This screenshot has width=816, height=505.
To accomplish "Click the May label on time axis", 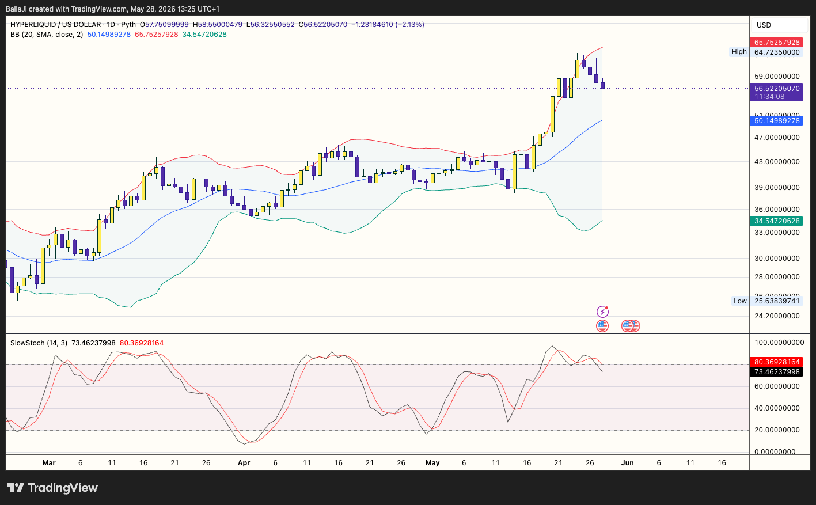I will click(x=432, y=463).
